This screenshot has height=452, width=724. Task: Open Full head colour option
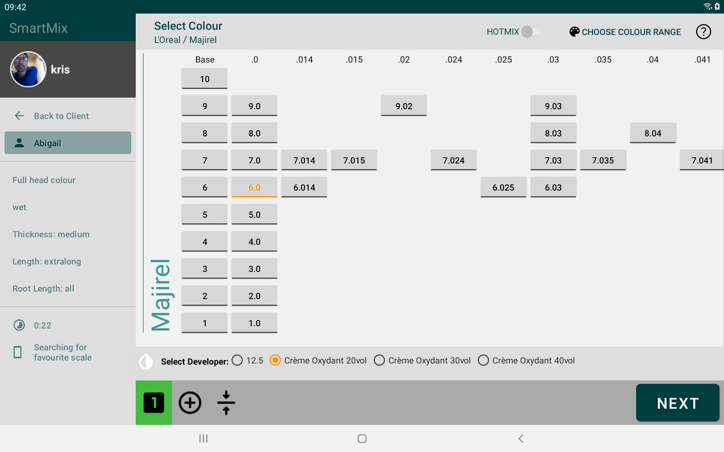click(x=44, y=180)
